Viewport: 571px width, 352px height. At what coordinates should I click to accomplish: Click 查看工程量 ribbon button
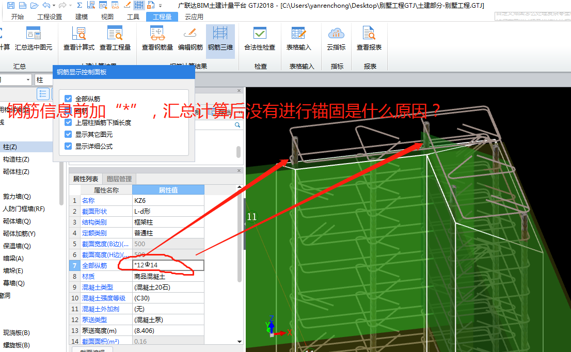[x=115, y=39]
